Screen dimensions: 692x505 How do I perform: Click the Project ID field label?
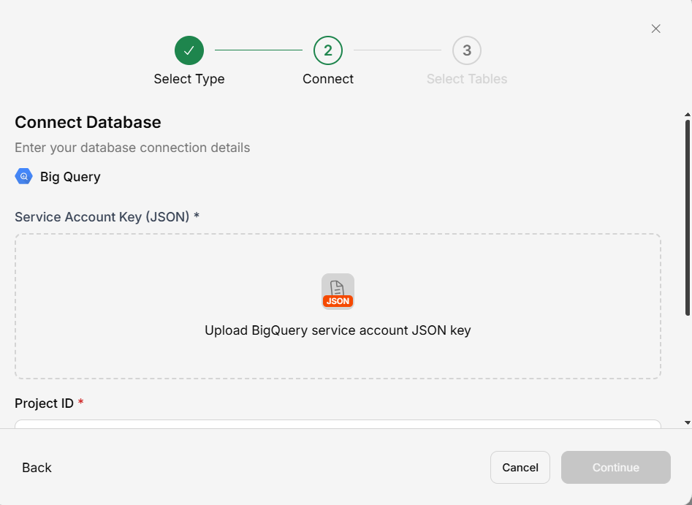[x=45, y=403]
